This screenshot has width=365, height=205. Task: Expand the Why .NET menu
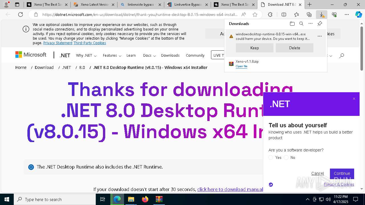coord(86,55)
